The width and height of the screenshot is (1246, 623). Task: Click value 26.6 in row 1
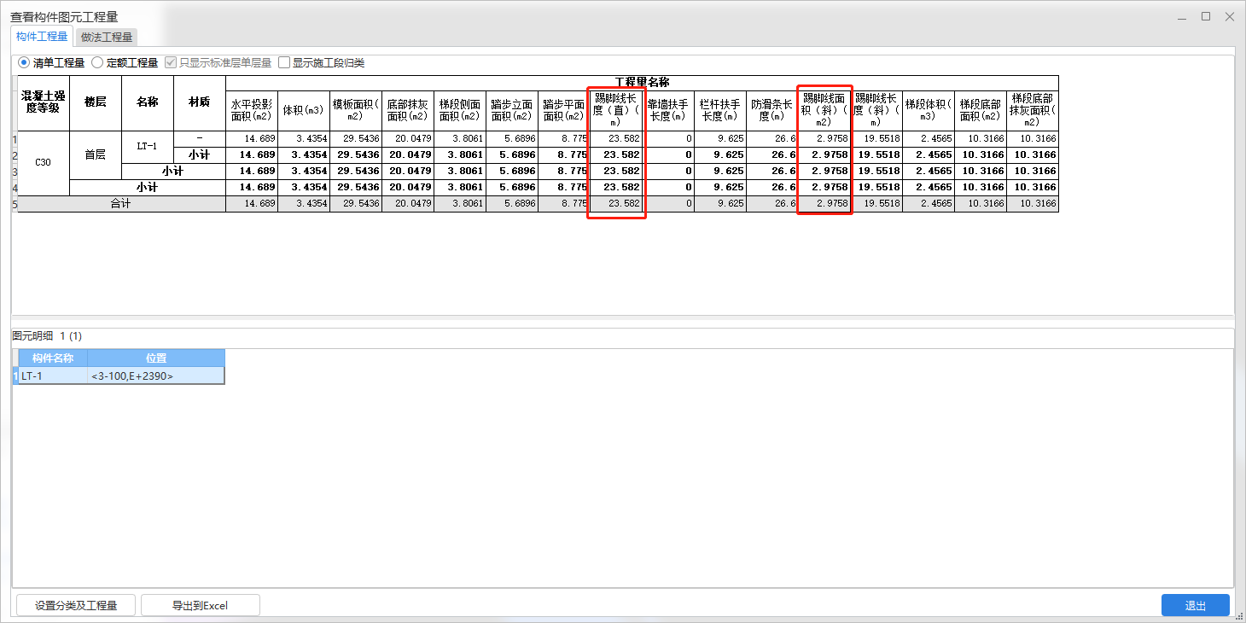pos(772,139)
